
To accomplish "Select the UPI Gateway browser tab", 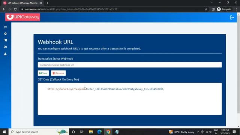I will click(22, 3).
